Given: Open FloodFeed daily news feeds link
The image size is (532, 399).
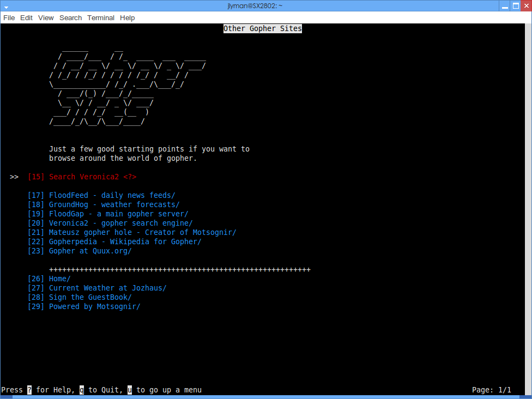Looking at the screenshot, I should pos(112,195).
